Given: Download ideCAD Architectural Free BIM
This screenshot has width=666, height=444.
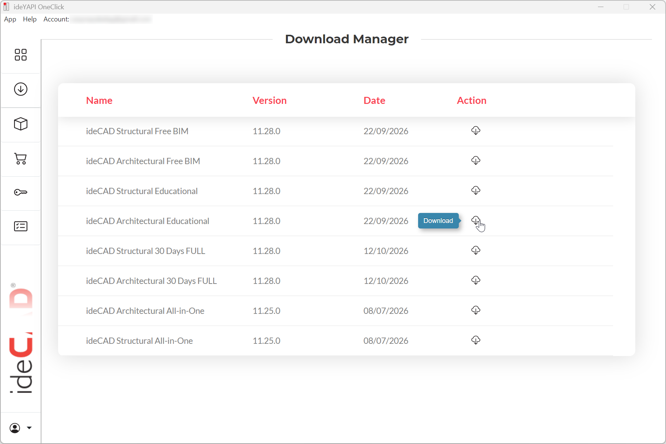Looking at the screenshot, I should [x=476, y=160].
